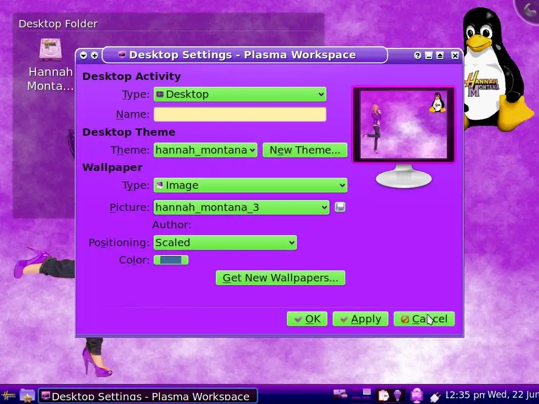This screenshot has height=404, width=539.
Task: Expand the Desktop Activity Type dropdown
Action: [240, 94]
